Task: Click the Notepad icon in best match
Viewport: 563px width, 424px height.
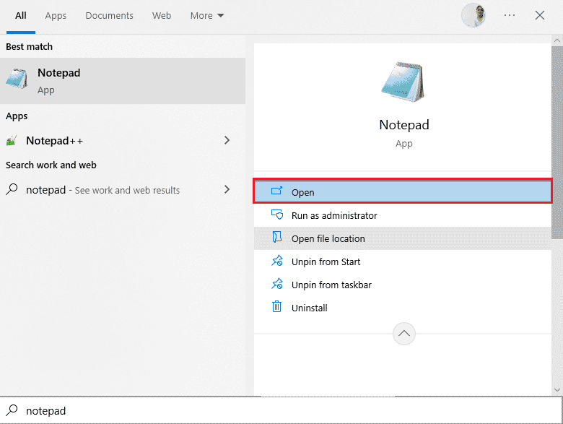Action: point(17,79)
